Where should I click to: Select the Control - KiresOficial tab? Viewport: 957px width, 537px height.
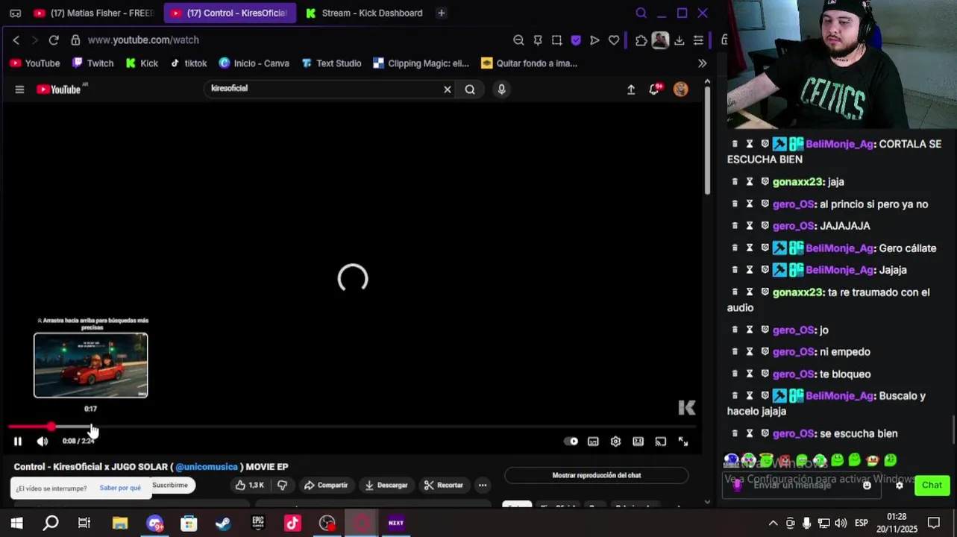230,13
